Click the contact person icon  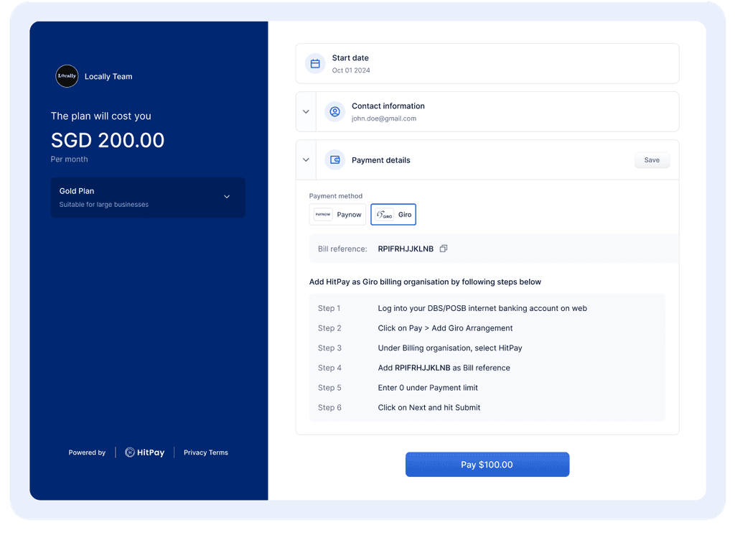coord(334,111)
